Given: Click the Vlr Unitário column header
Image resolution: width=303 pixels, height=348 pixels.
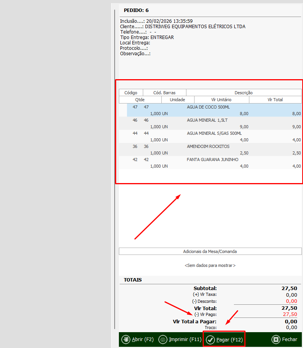Looking at the screenshot, I should [222, 100].
